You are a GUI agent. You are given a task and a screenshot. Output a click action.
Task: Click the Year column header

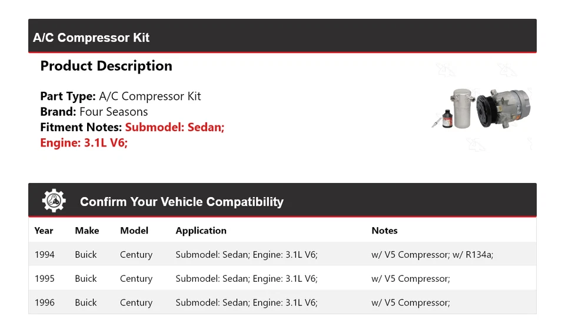pos(44,231)
